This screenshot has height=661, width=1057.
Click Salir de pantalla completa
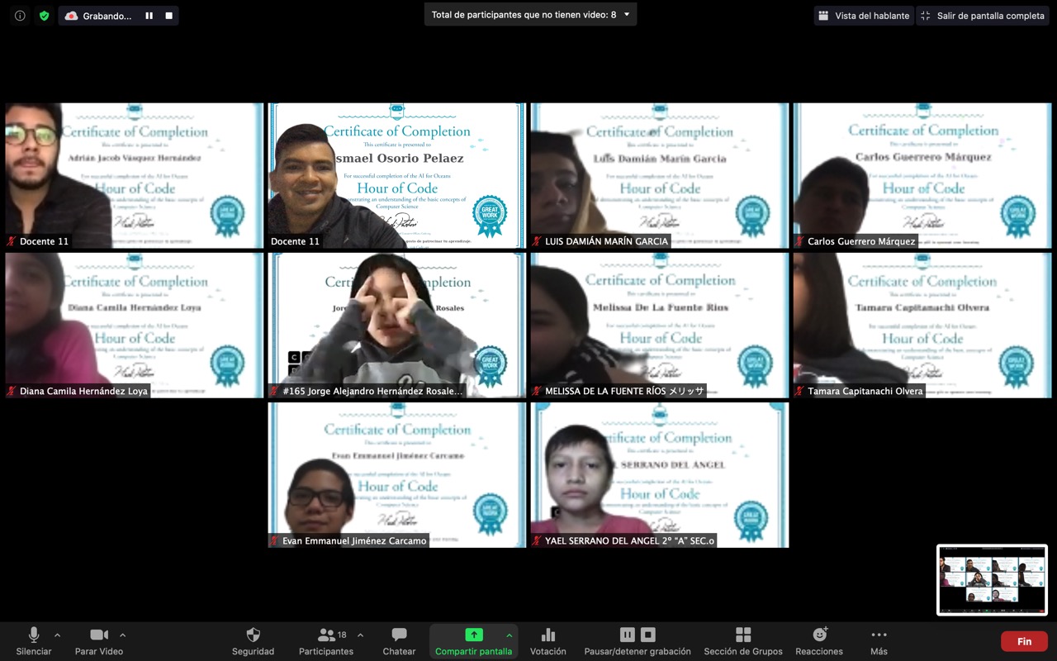pyautogui.click(x=982, y=16)
